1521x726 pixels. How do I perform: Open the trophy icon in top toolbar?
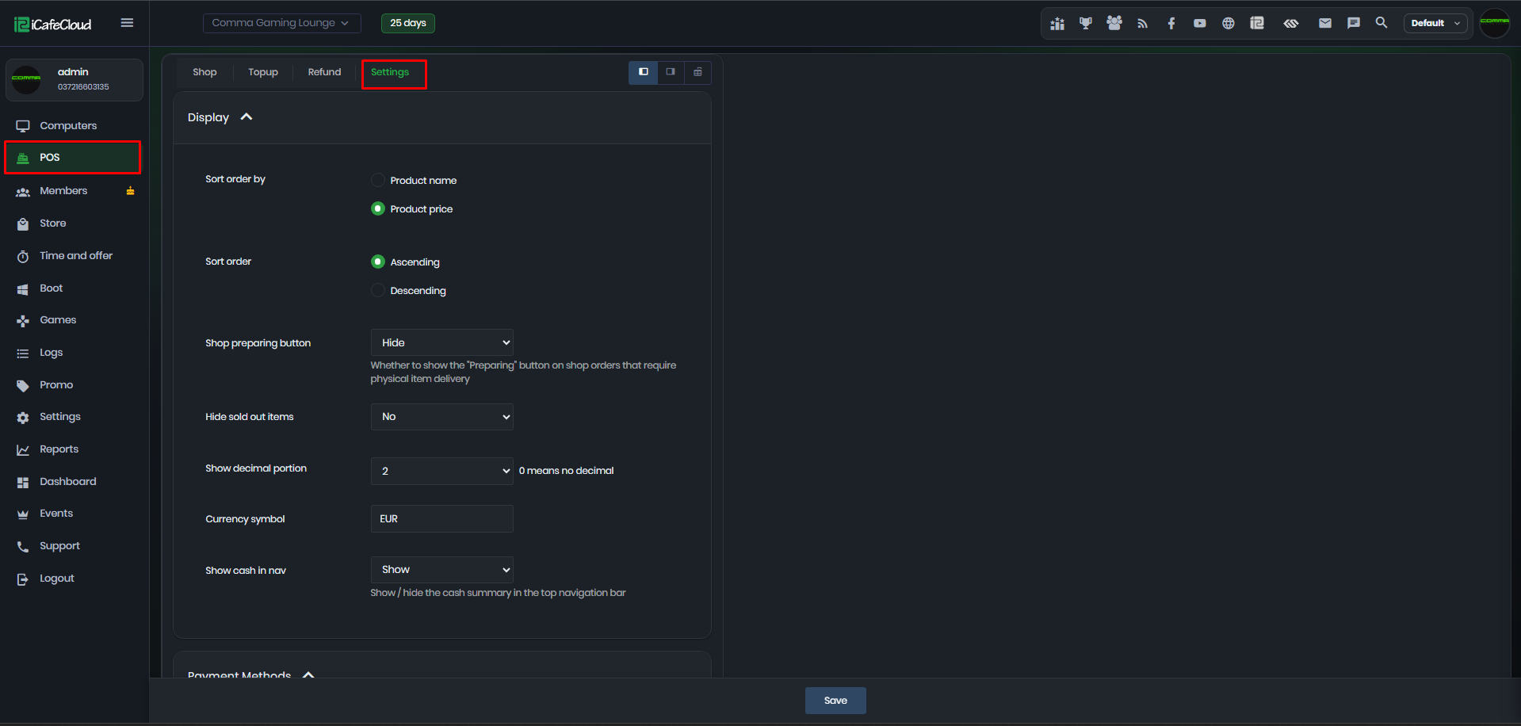point(1085,23)
